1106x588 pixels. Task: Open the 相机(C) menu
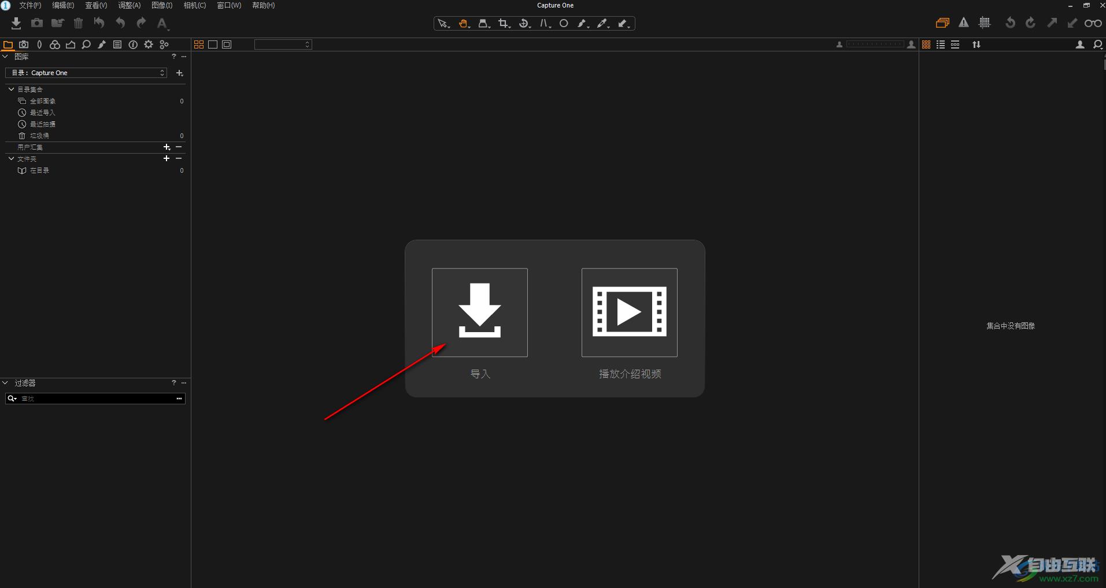(195, 5)
